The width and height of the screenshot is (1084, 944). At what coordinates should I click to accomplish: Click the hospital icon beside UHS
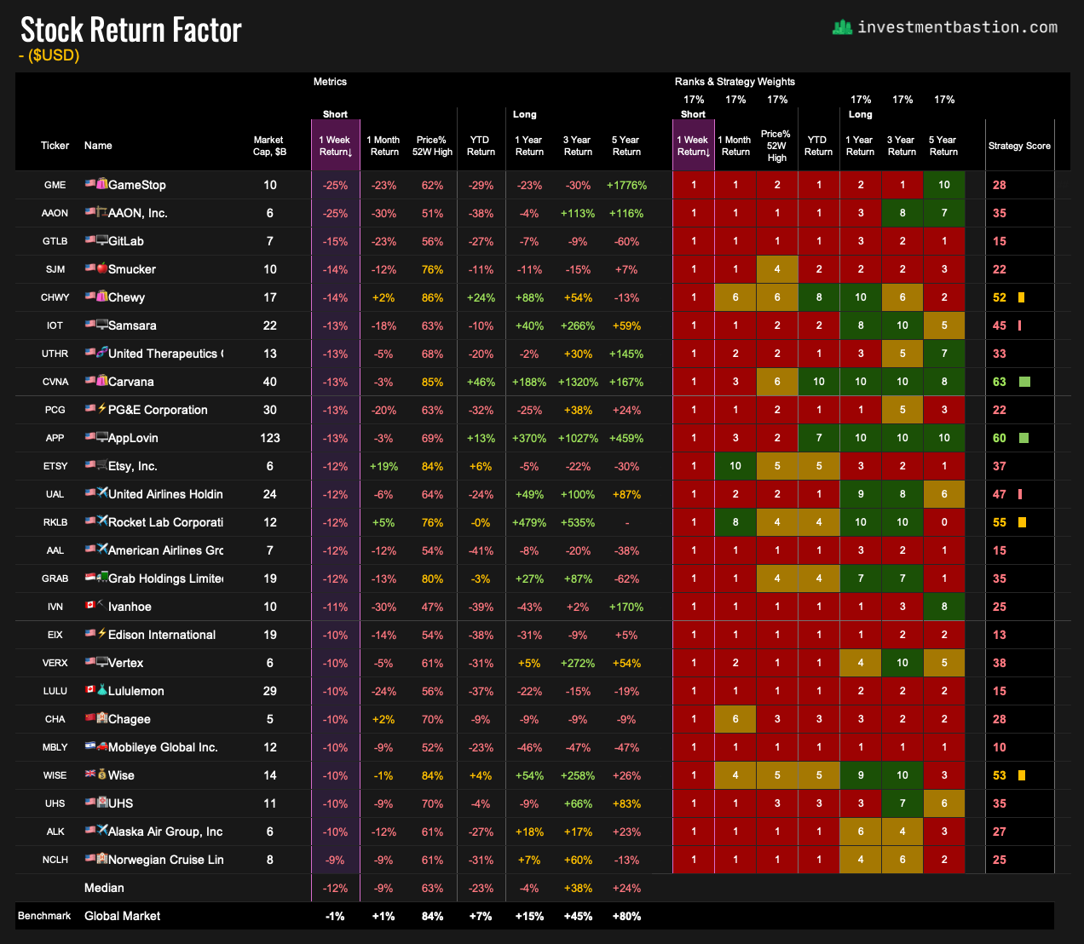pyautogui.click(x=102, y=803)
